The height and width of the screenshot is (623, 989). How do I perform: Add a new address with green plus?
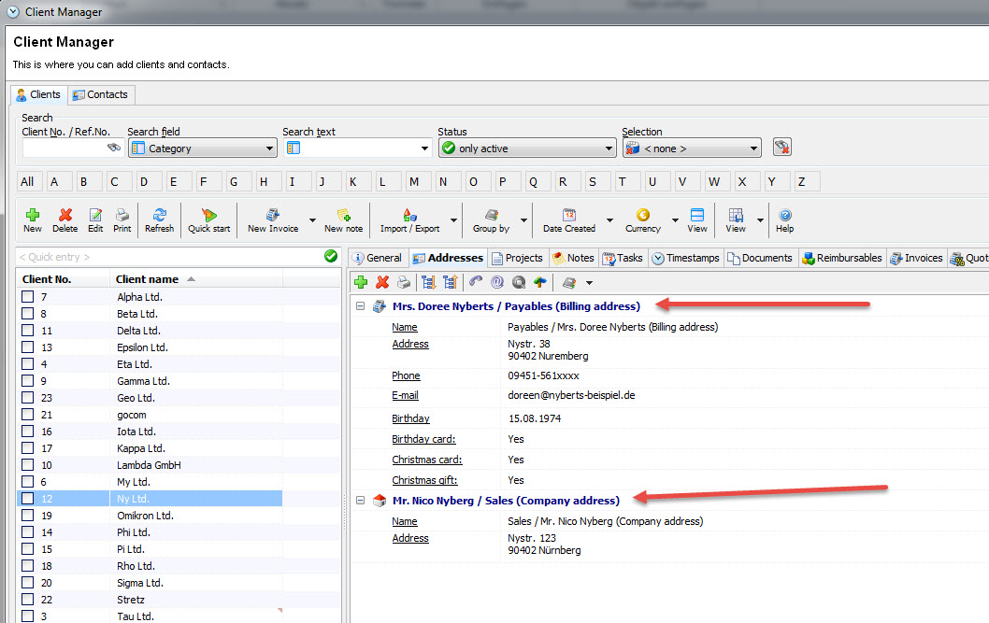coord(361,282)
